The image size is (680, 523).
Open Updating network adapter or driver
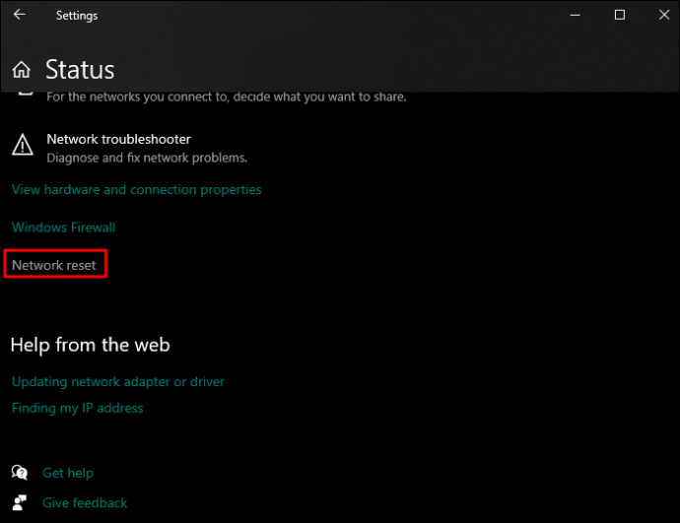[x=118, y=381]
